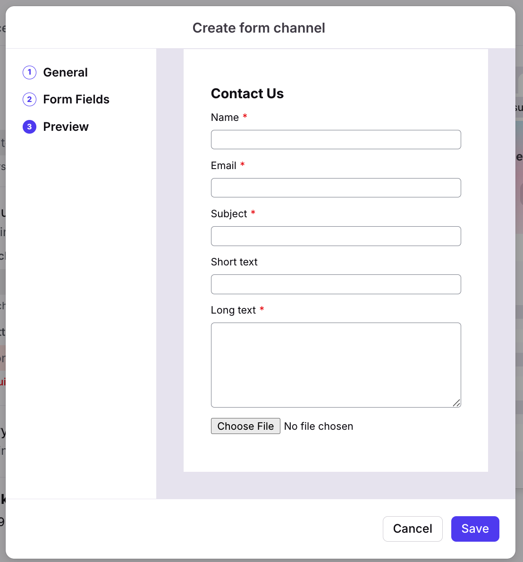The width and height of the screenshot is (523, 562).
Task: Click the Short text input box
Action: tap(336, 284)
